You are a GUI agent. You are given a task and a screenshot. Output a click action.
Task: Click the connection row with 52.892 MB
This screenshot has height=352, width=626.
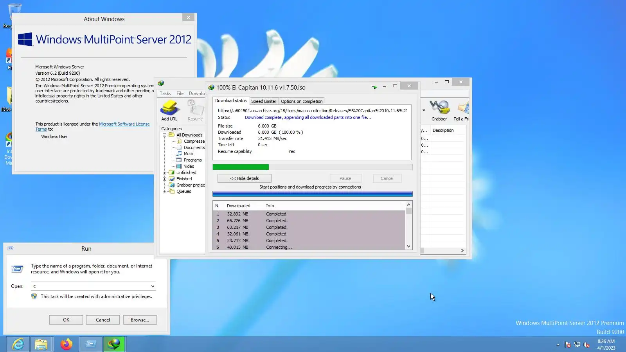(x=309, y=214)
